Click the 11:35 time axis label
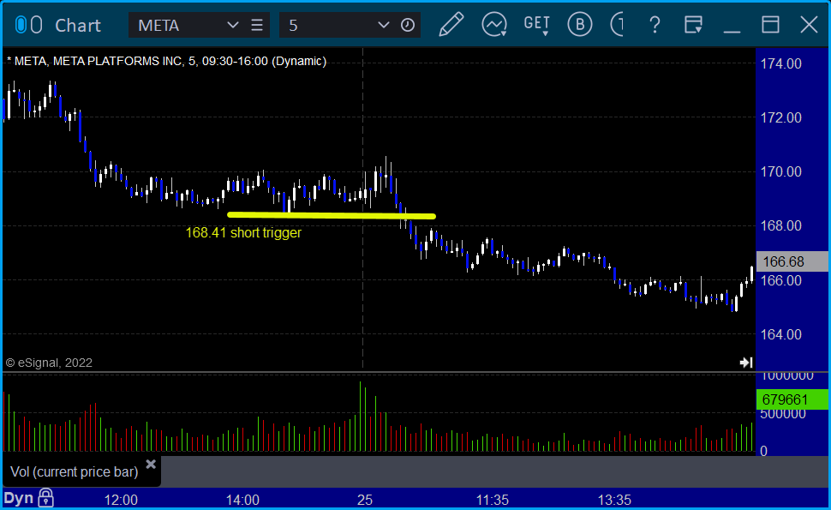 (493, 500)
